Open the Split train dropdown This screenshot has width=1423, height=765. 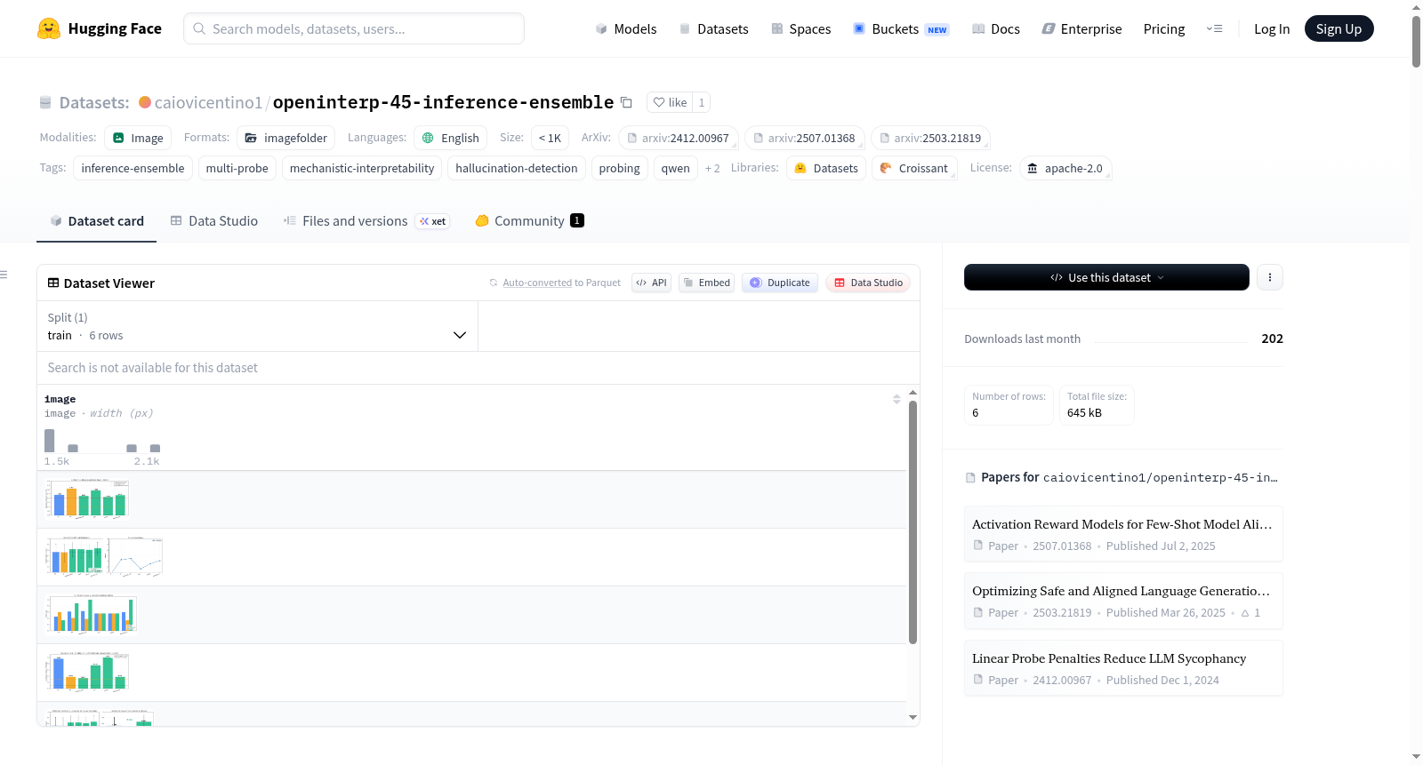257,326
